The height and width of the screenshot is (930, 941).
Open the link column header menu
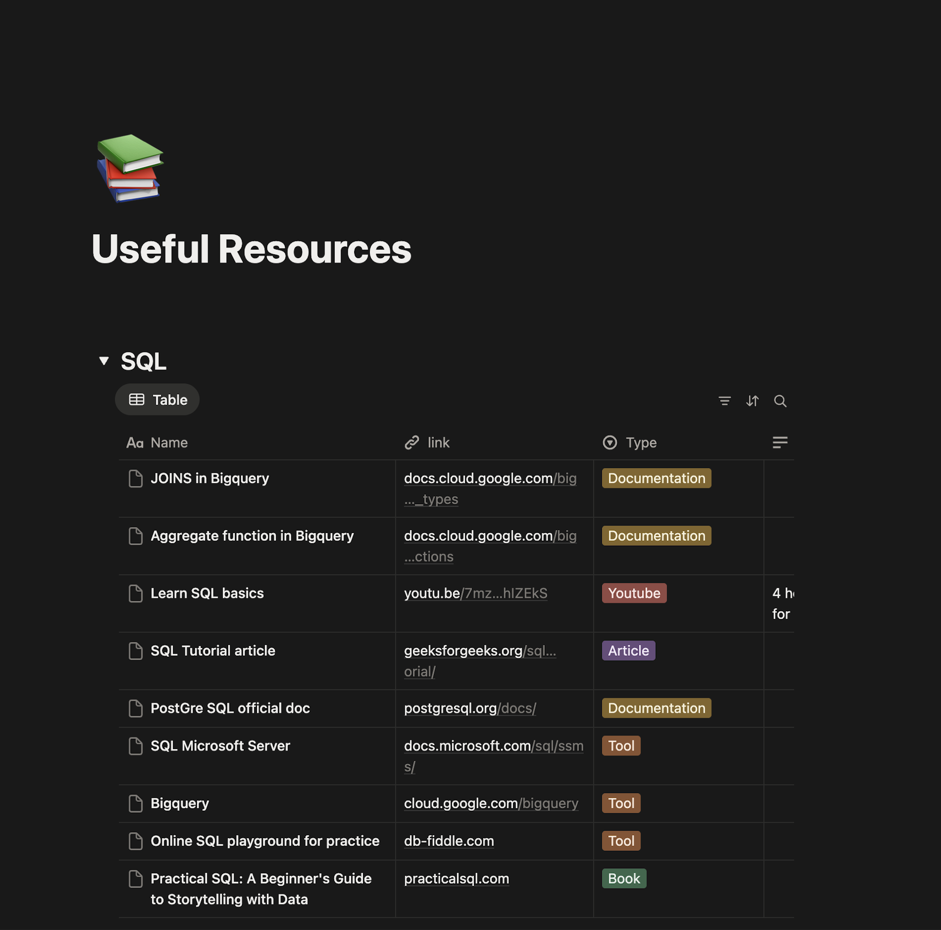pyautogui.click(x=437, y=443)
